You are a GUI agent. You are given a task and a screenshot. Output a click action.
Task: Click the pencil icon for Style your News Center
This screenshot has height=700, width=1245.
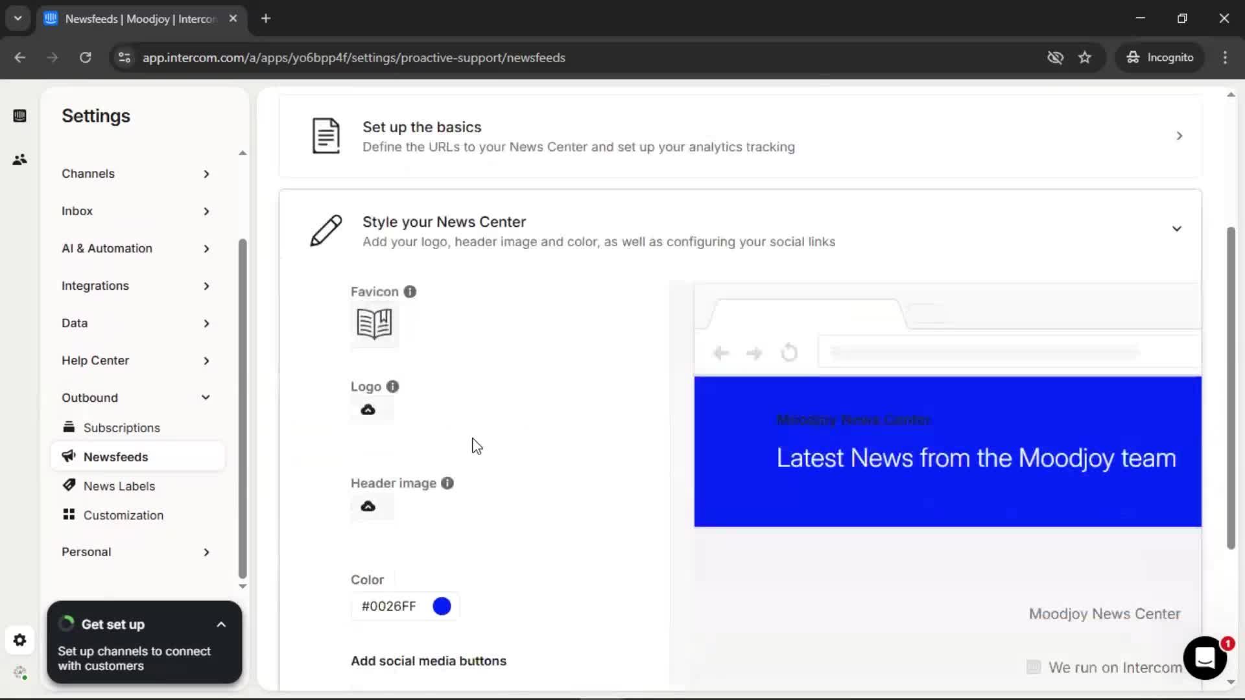click(326, 231)
